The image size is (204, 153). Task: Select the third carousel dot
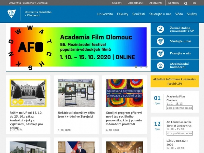pos(147,67)
